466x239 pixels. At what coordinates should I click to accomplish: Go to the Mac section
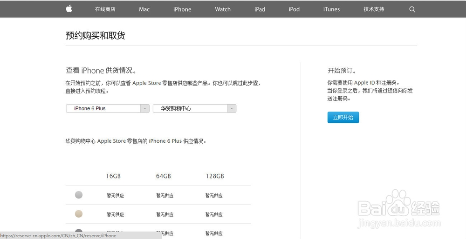[144, 9]
